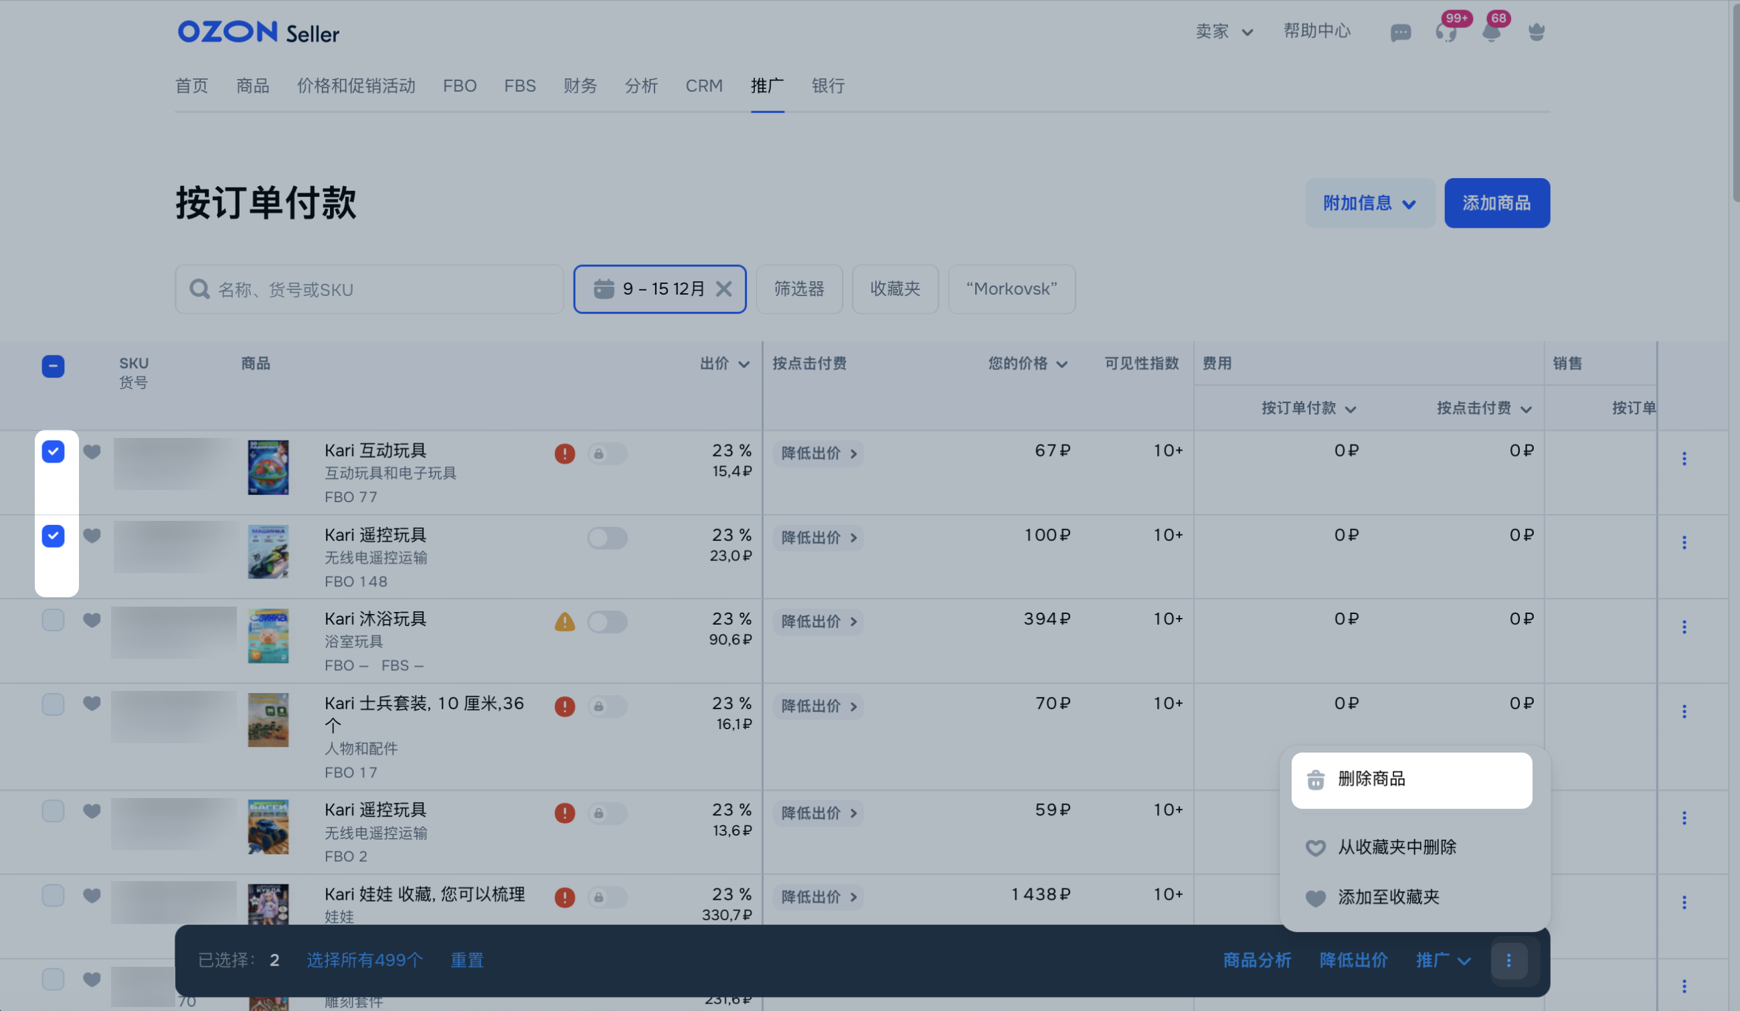Click red warning icon on Kari 互动玩具
Image resolution: width=1740 pixels, height=1011 pixels.
[x=564, y=454]
